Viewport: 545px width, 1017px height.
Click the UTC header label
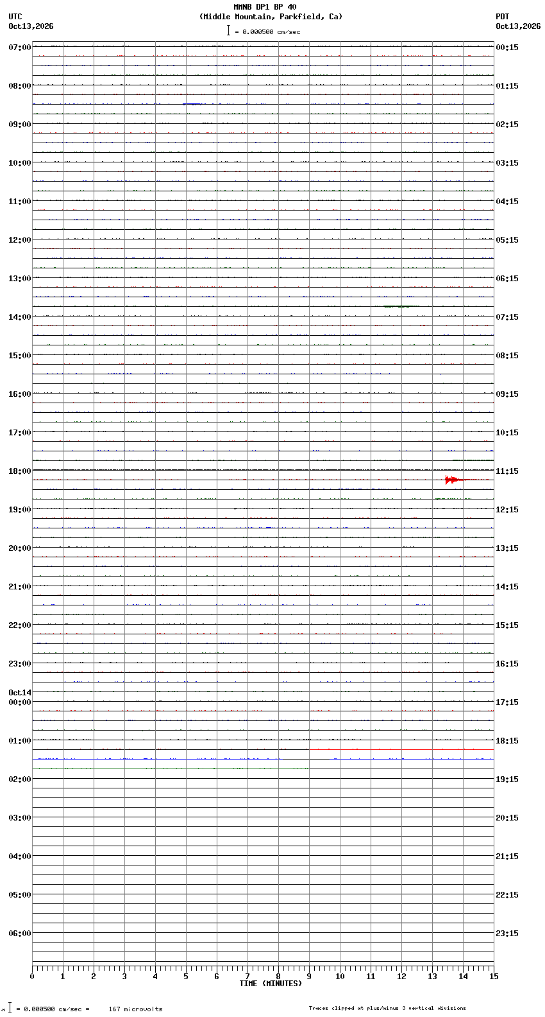click(x=15, y=17)
